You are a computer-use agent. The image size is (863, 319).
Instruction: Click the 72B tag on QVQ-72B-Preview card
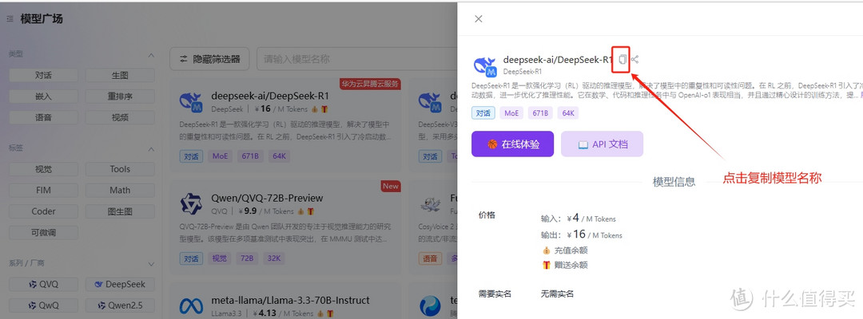coord(247,258)
